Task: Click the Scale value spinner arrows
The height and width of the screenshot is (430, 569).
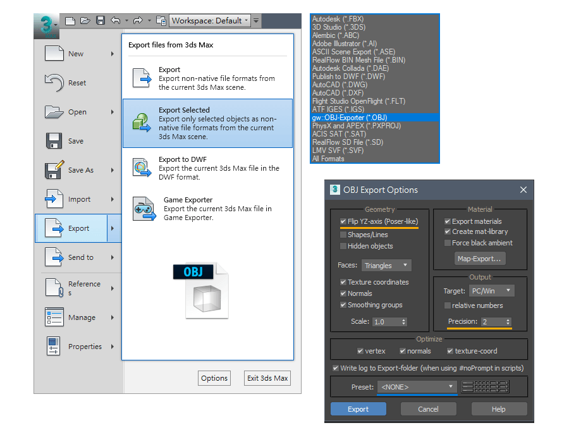Action: click(403, 322)
